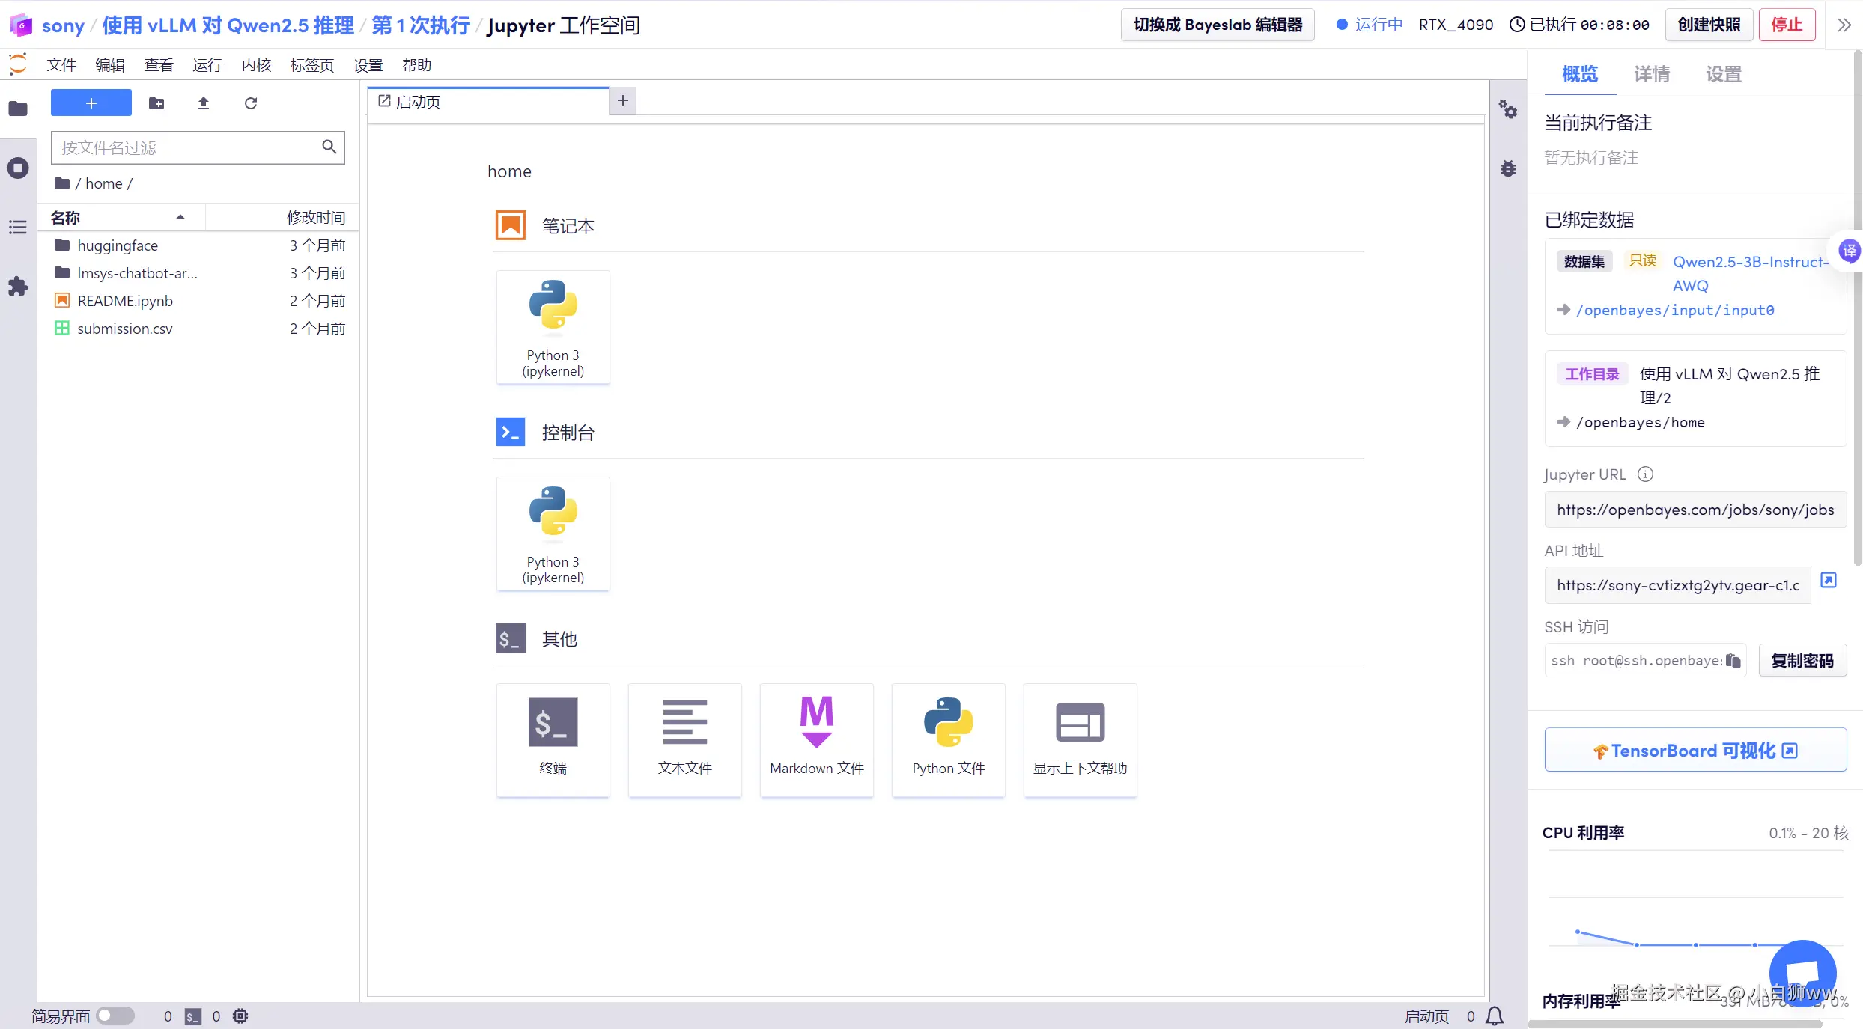Open the table of contents sidebar
The width and height of the screenshot is (1863, 1029).
pyautogui.click(x=18, y=228)
